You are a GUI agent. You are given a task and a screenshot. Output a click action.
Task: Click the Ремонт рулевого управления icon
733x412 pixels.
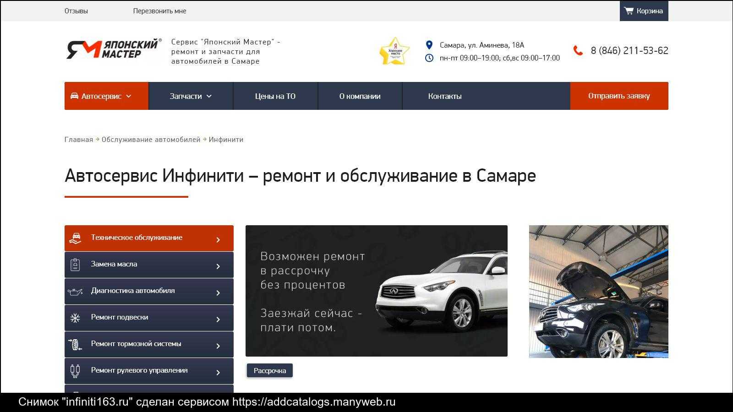click(75, 371)
